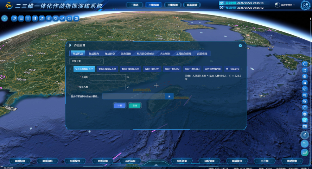Select 纵队行军长径2 sub-tab
The image size is (312, 169).
coord(172,69)
